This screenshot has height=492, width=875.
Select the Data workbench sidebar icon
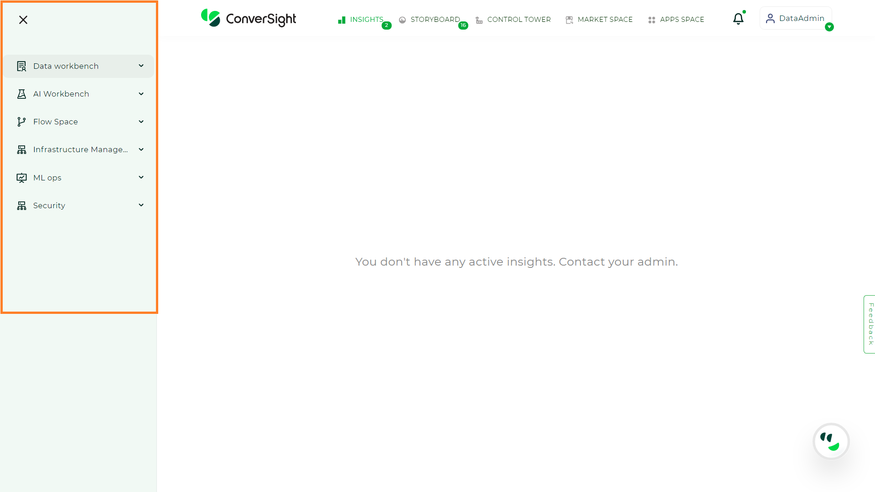(x=21, y=66)
